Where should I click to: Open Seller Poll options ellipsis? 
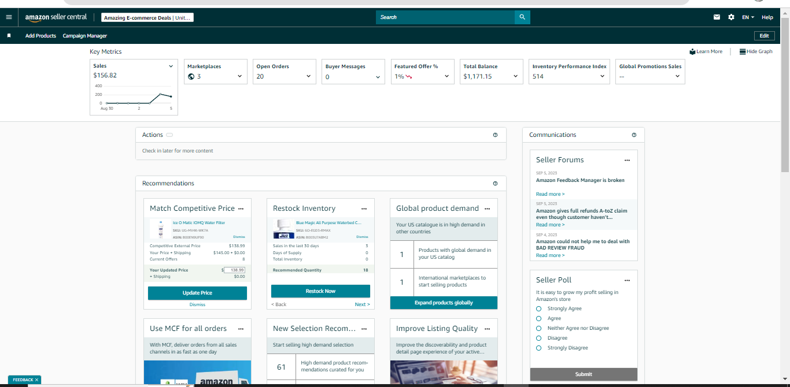tap(627, 280)
